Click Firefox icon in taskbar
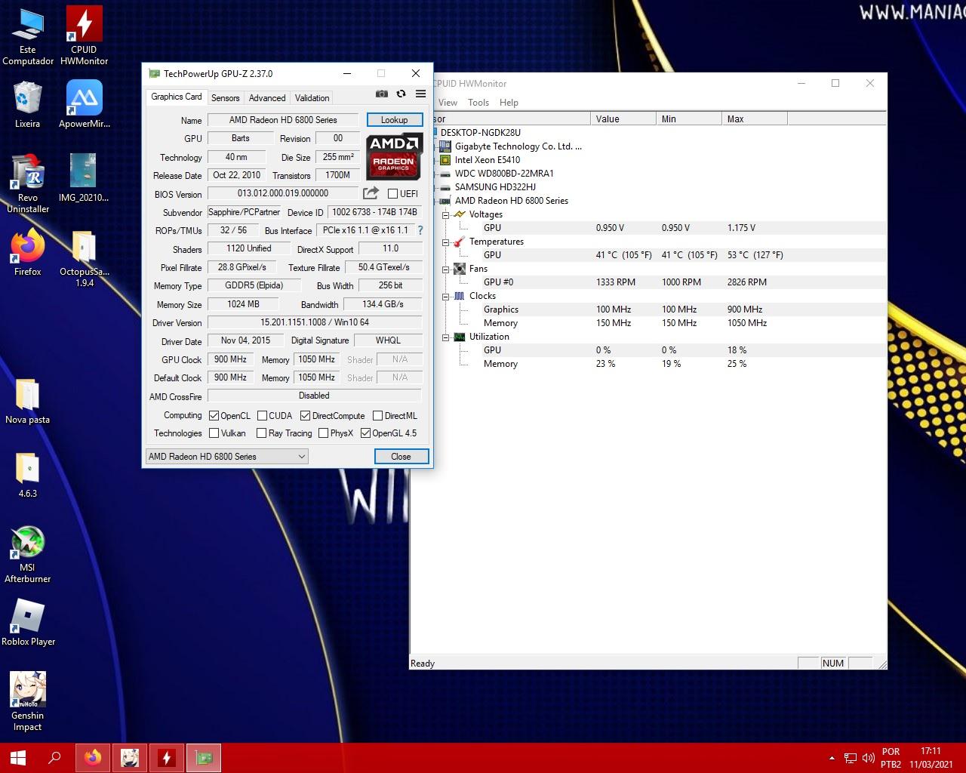The height and width of the screenshot is (773, 966). point(93,757)
